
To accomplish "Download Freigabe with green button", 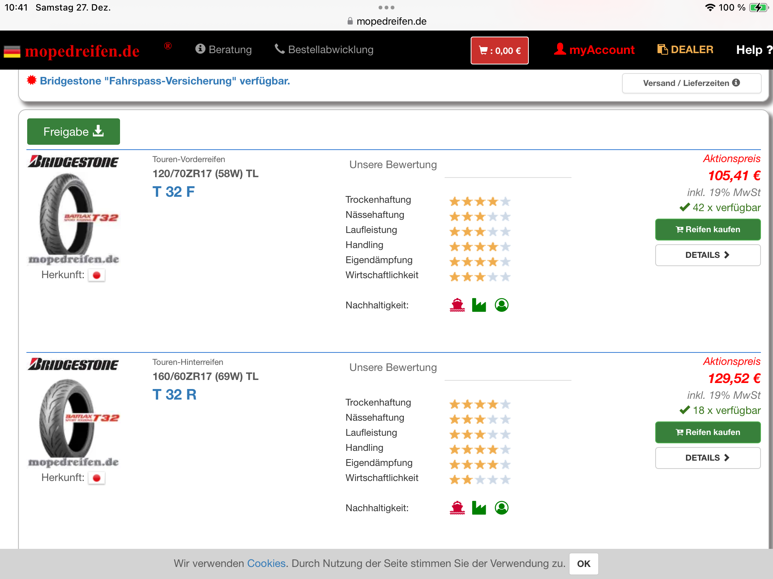I will 74,132.
